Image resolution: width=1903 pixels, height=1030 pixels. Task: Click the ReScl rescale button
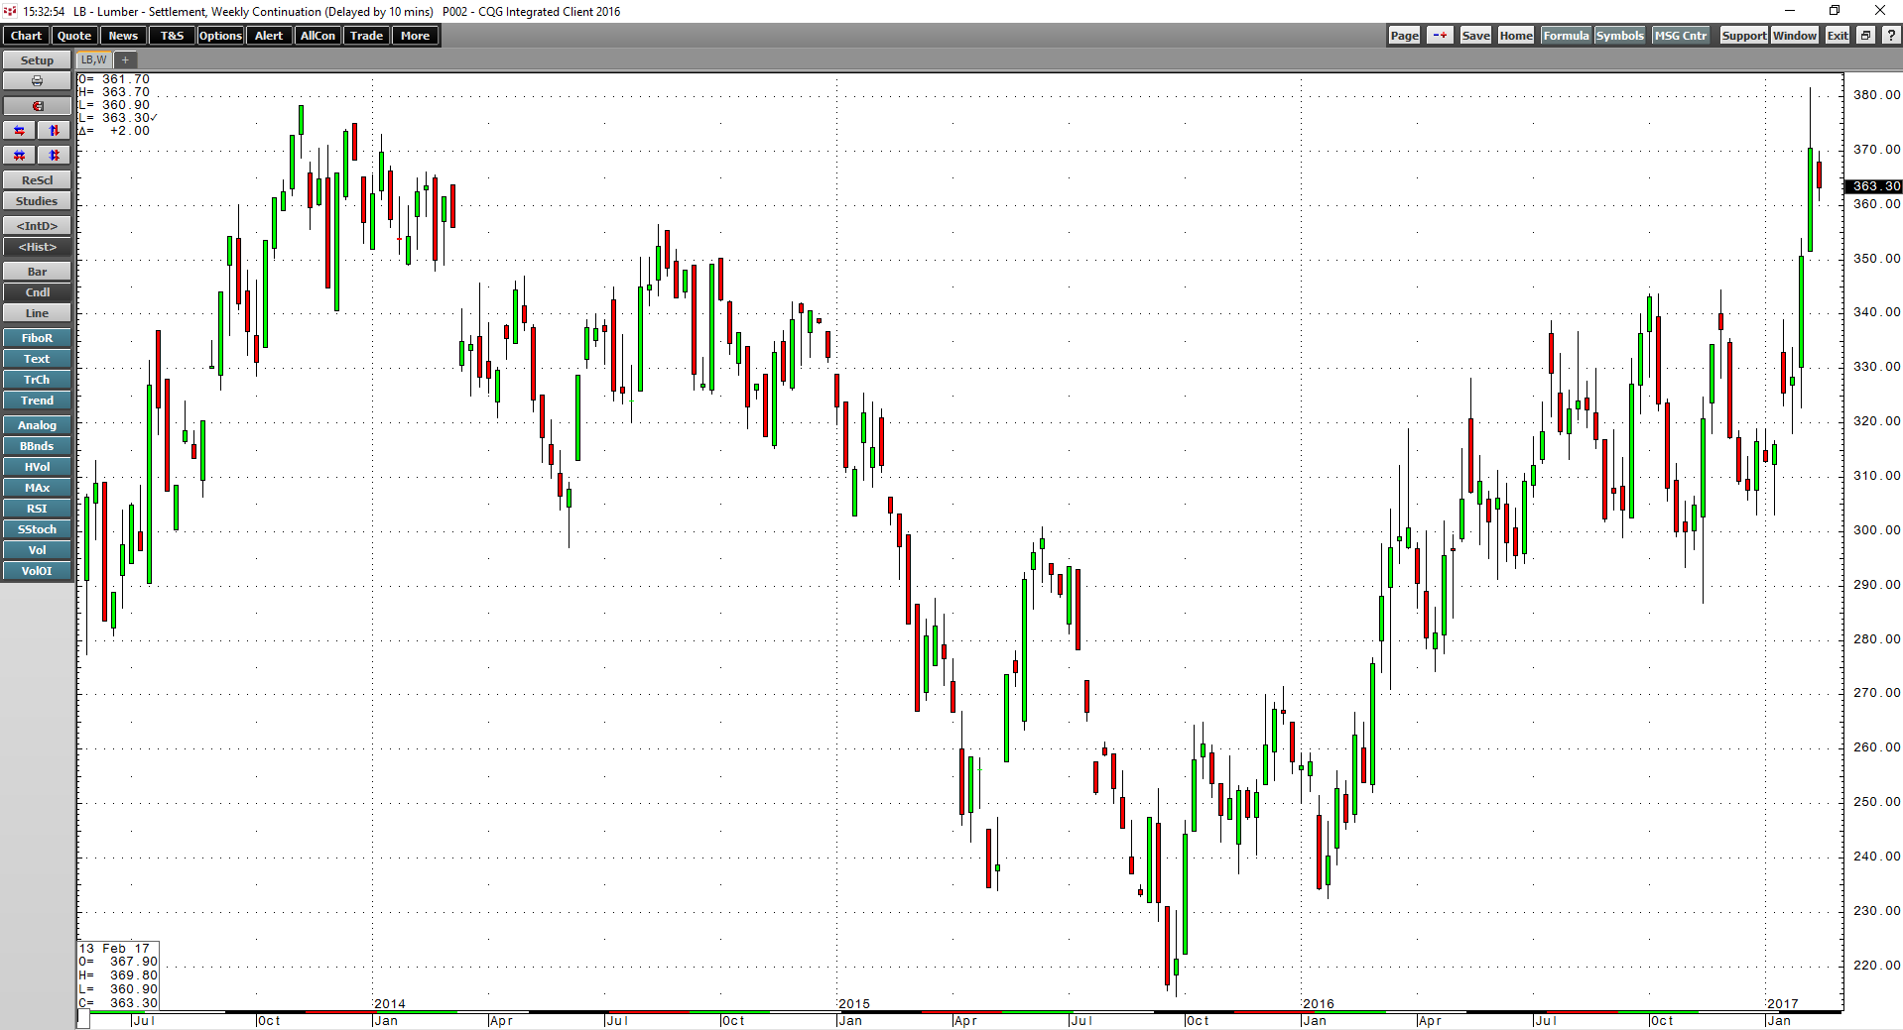(x=37, y=180)
